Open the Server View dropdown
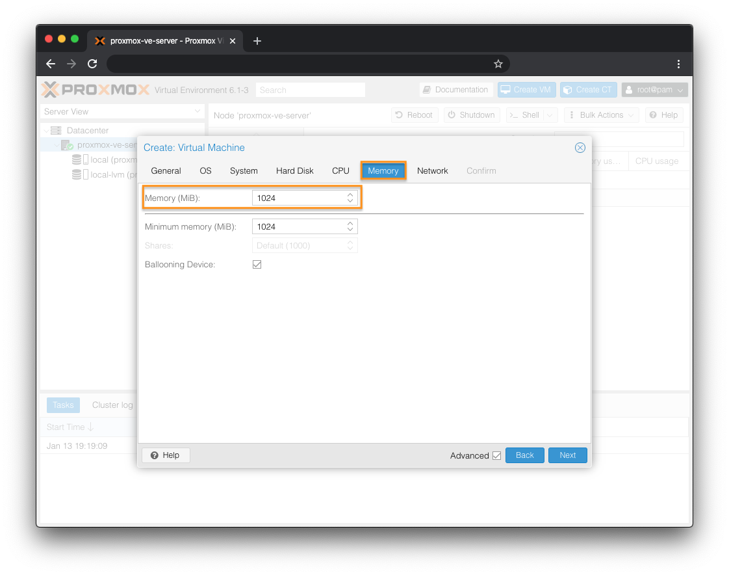 click(x=198, y=111)
